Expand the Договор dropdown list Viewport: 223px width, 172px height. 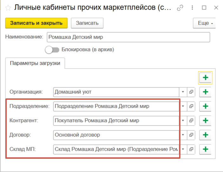[183, 135]
